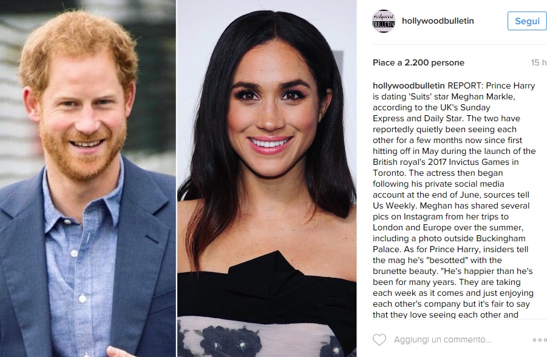This screenshot has height=357, width=547.
Task: View who likes: Piace a 2.200 persone
Action: click(x=418, y=62)
